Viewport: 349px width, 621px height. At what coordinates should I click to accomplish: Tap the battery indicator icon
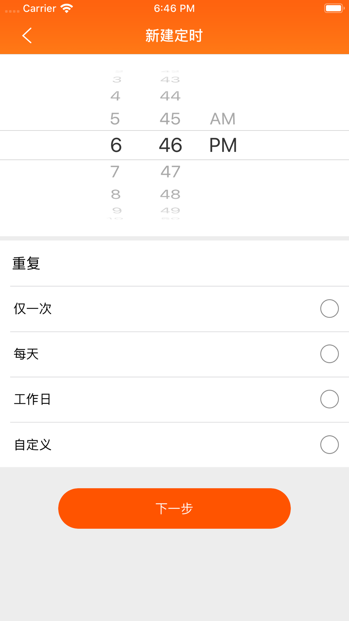coord(334,8)
